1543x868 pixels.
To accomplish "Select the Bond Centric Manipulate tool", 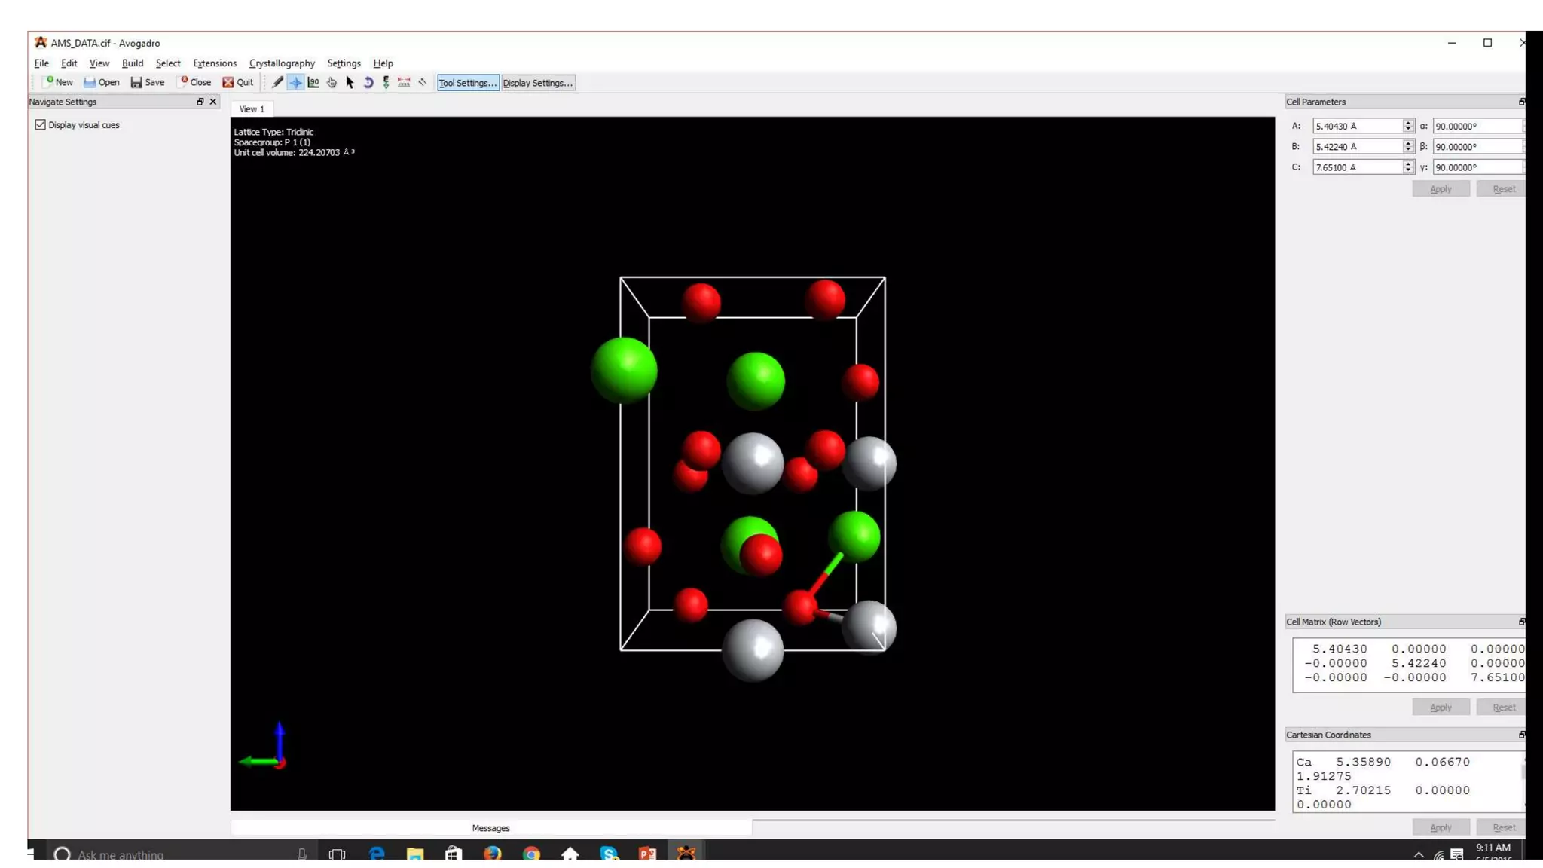I will [x=313, y=82].
